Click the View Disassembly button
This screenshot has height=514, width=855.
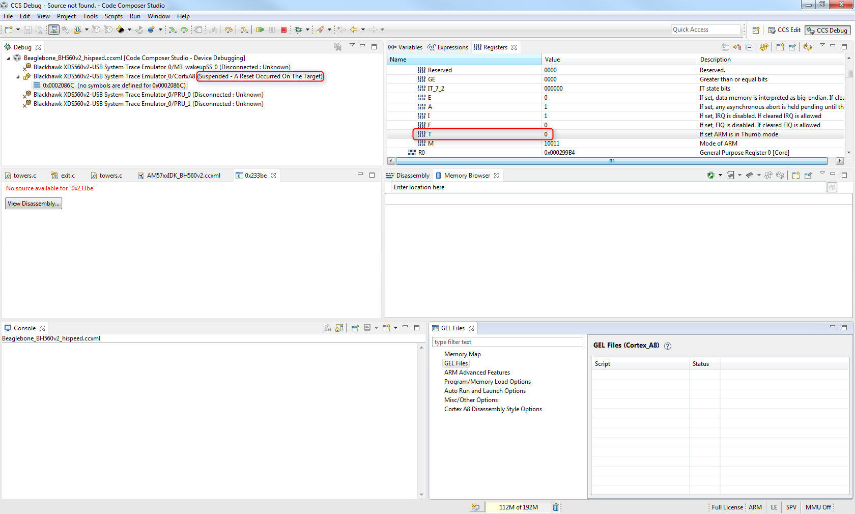click(x=34, y=204)
